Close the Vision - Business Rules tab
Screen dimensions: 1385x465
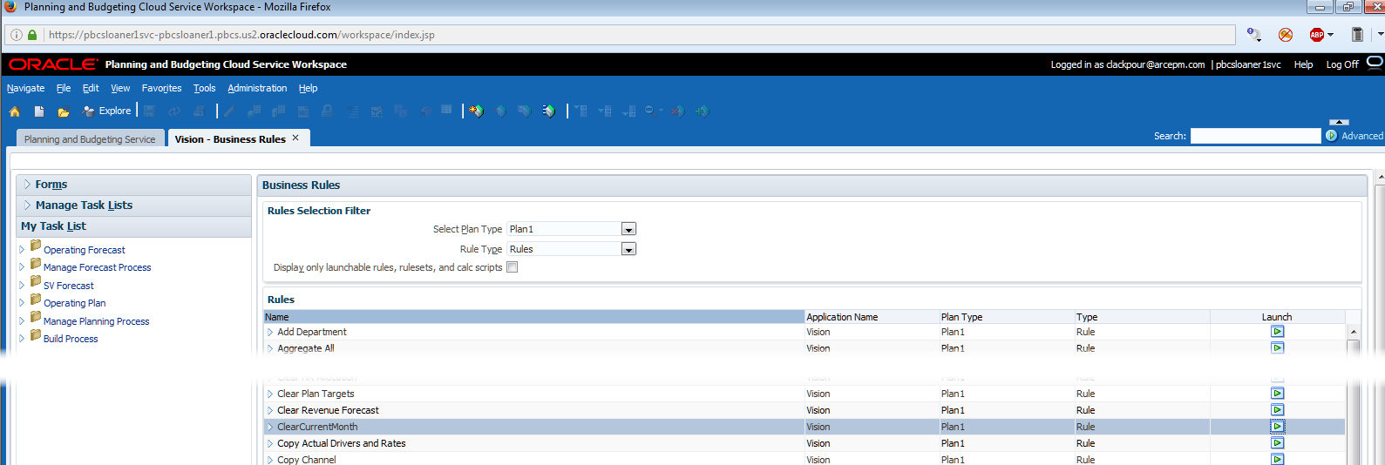(295, 138)
